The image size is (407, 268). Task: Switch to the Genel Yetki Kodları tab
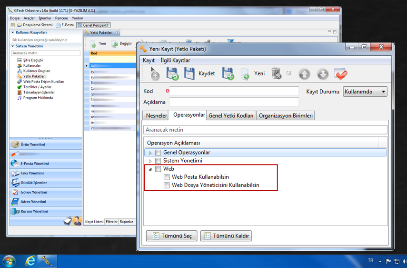231,115
